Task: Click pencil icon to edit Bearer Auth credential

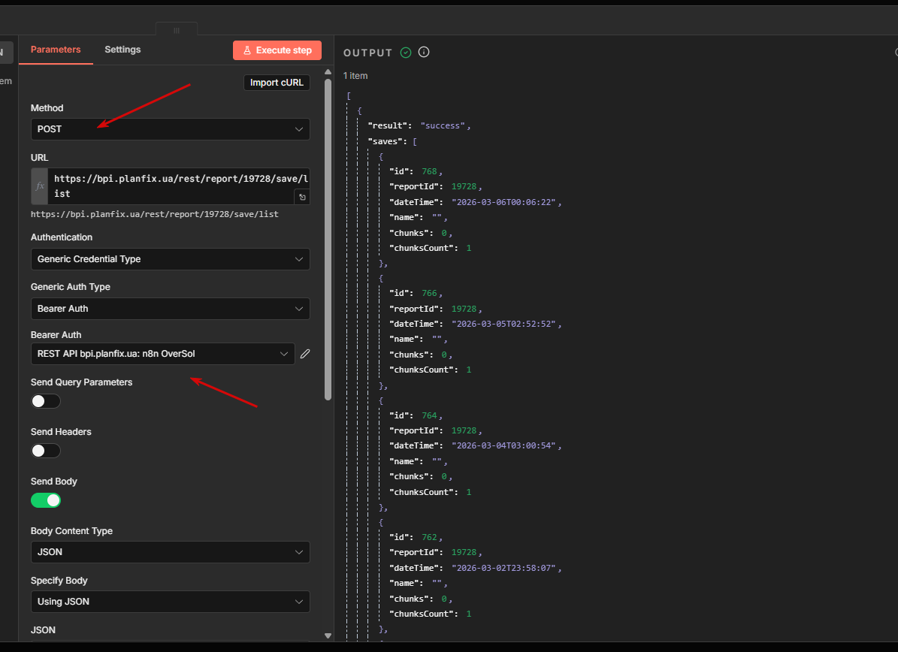Action: pos(305,354)
